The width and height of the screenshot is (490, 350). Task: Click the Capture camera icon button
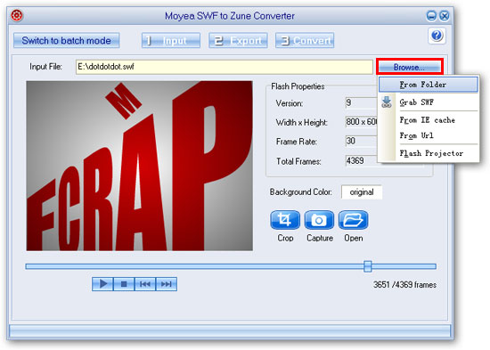pos(319,220)
